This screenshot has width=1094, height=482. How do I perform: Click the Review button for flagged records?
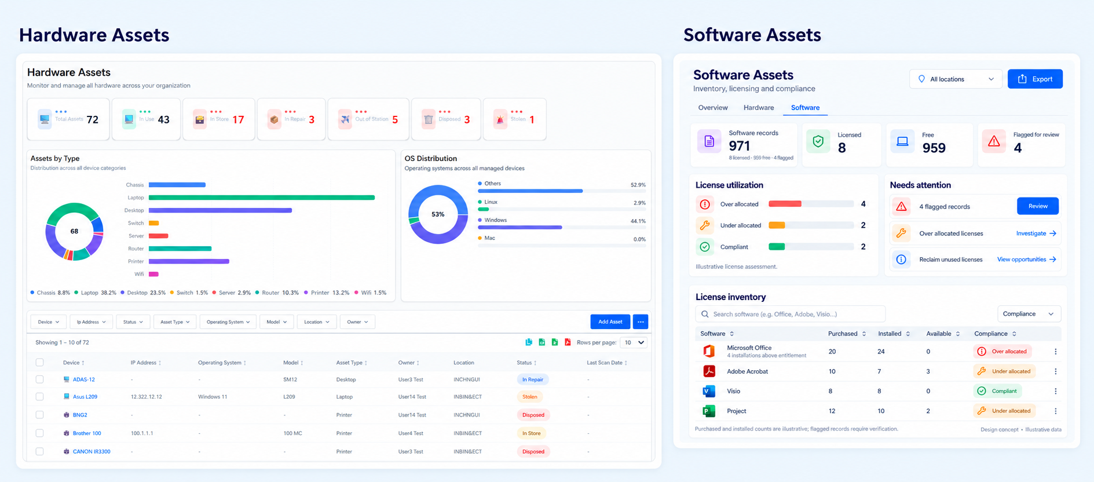tap(1038, 206)
